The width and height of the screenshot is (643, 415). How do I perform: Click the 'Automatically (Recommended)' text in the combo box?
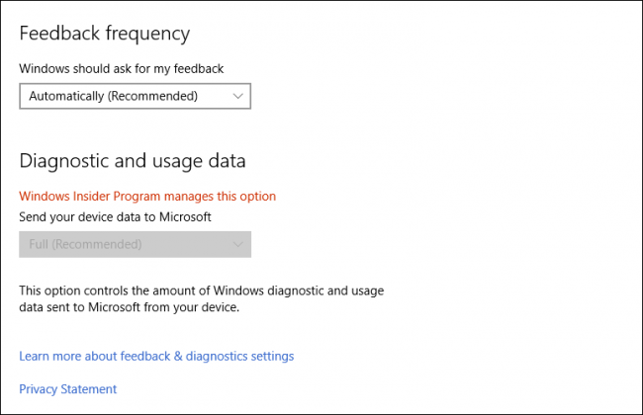[x=113, y=96]
